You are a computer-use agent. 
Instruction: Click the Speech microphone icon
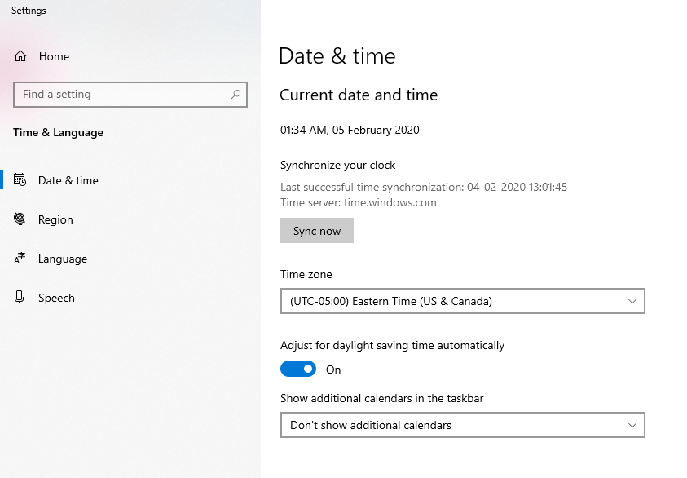(20, 298)
